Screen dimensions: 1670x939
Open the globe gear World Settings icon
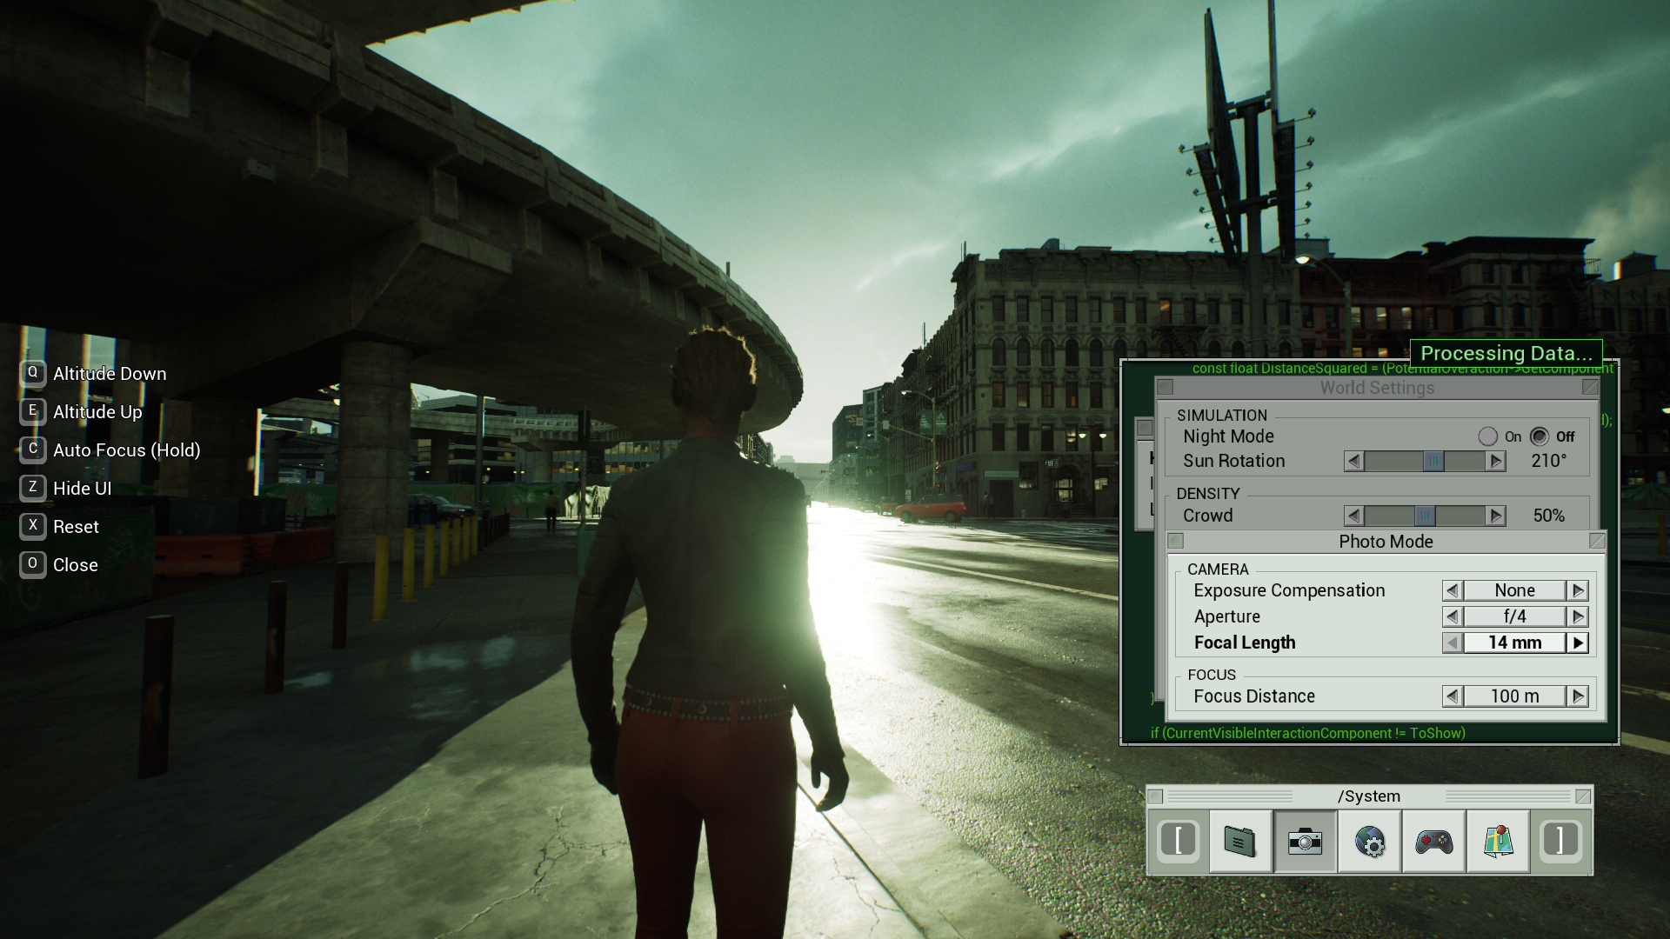click(1369, 842)
